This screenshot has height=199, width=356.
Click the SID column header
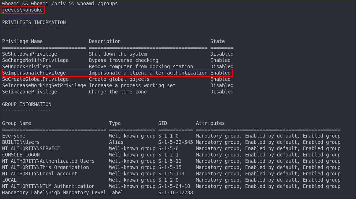coord(162,123)
